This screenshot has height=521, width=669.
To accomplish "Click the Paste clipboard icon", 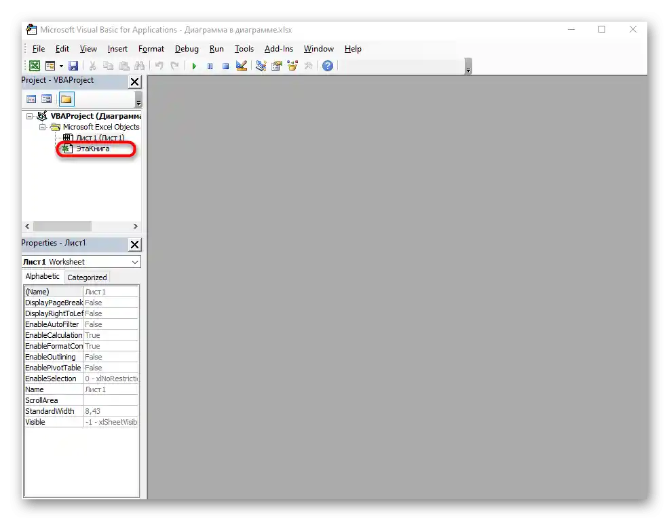I will coord(123,66).
